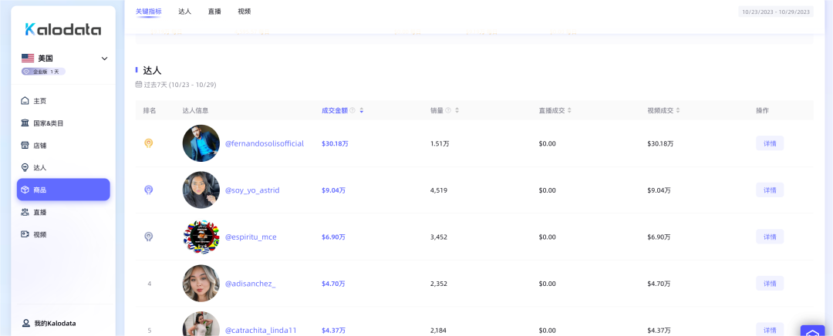This screenshot has width=833, height=336.
Task: Switch to the 关键指标 tab
Action: click(149, 11)
